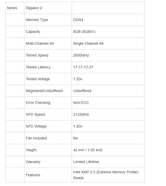Select the Intel XMP 2.0 features text

coord(106,175)
